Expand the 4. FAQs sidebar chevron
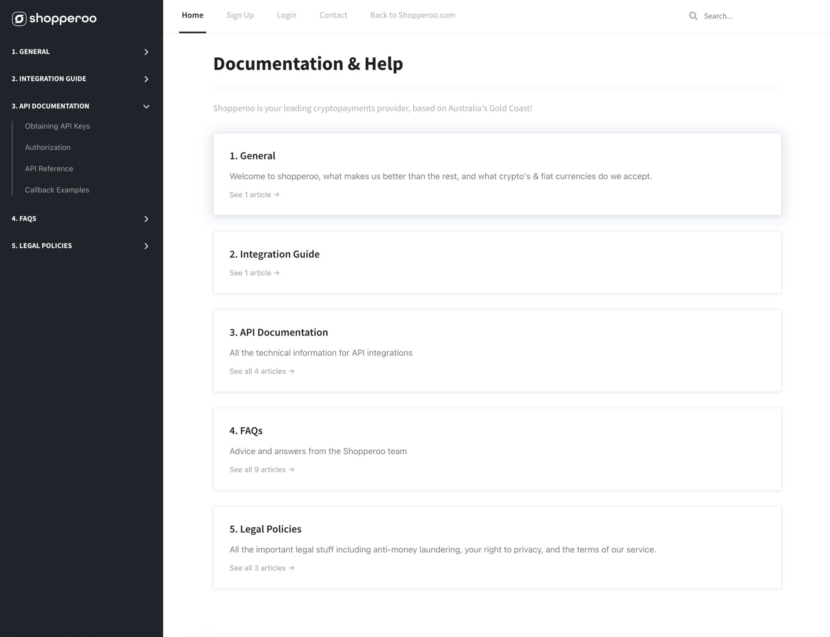830x637 pixels. click(146, 219)
